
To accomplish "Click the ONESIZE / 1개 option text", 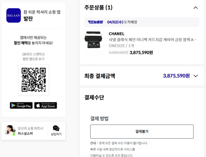I will coord(121,46).
